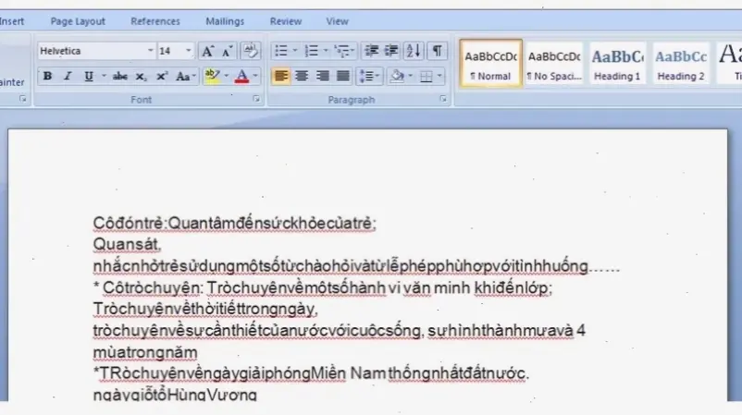Open Shading color dropdown arrow
Image resolution: width=742 pixels, height=415 pixels.
[410, 76]
